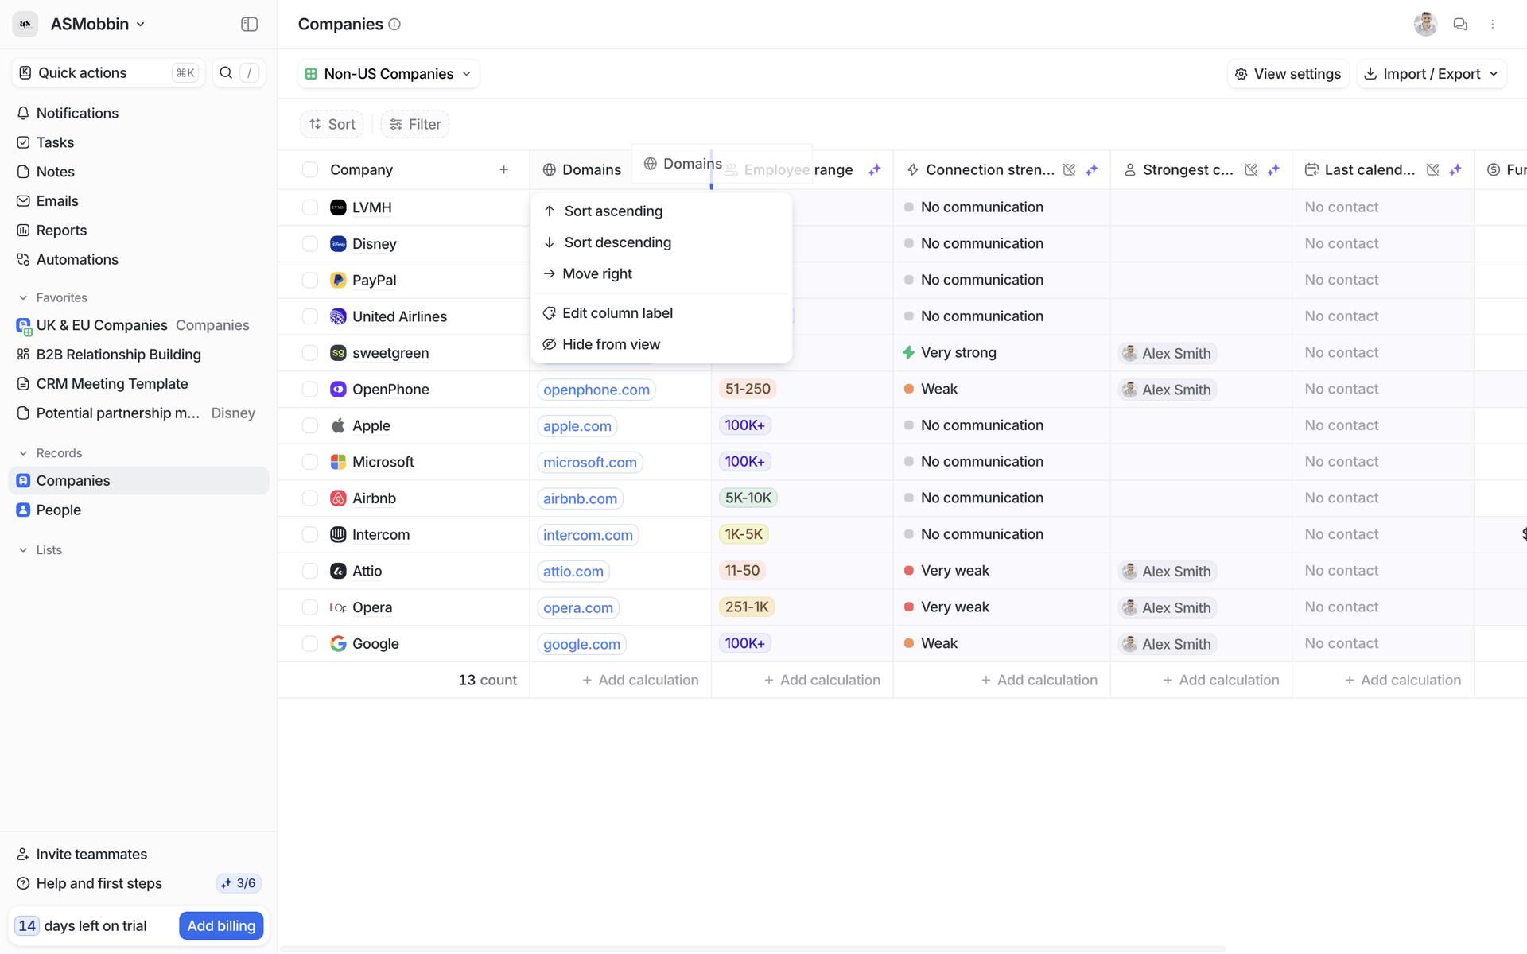Open the Domains column header menu
1527x954 pixels.
click(582, 169)
